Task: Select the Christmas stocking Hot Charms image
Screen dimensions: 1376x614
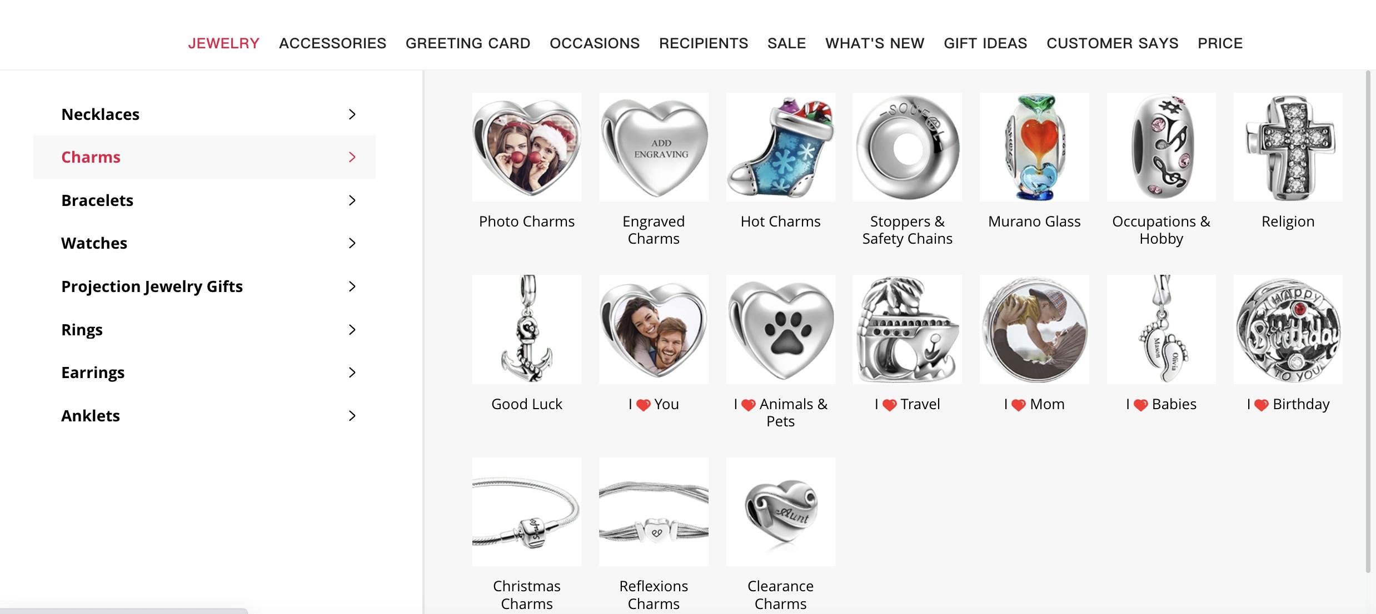Action: [x=780, y=147]
